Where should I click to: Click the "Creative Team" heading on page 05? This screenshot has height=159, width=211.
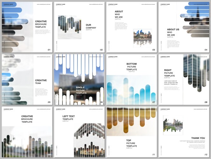pos(41,82)
